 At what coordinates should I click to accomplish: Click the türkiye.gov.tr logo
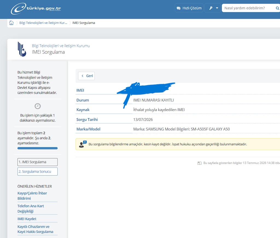point(36,8)
